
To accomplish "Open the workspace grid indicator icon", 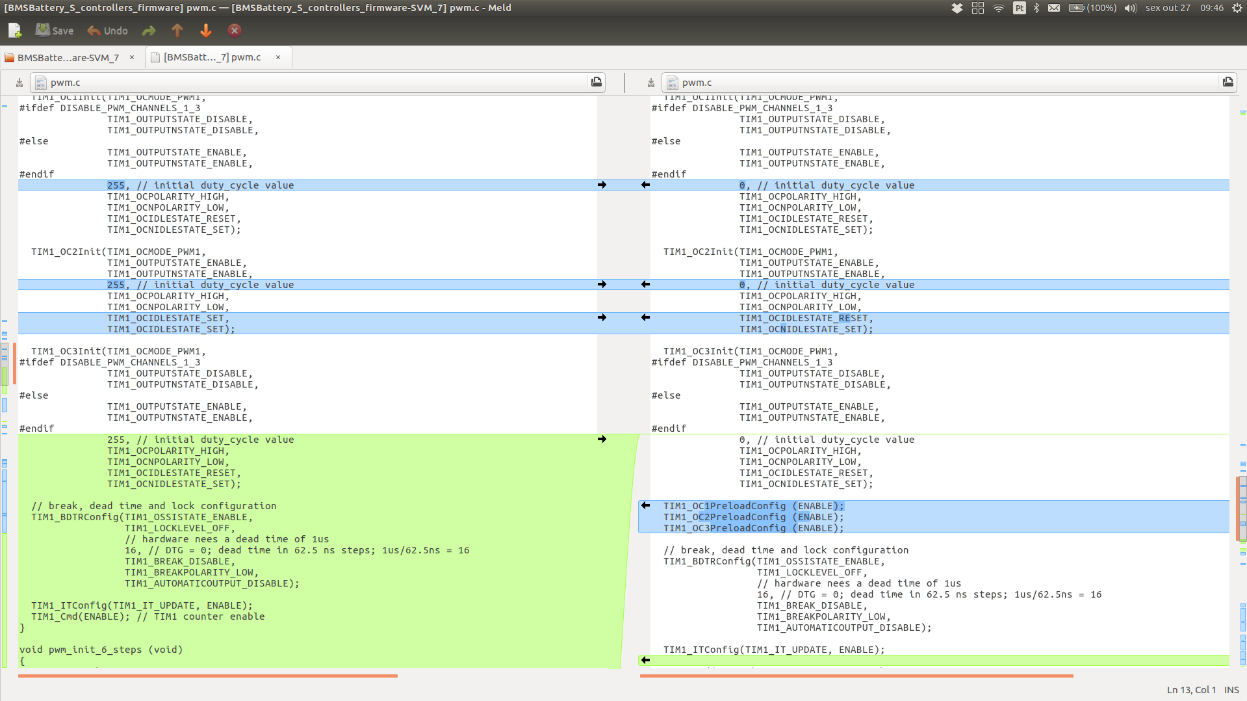I will [x=978, y=8].
